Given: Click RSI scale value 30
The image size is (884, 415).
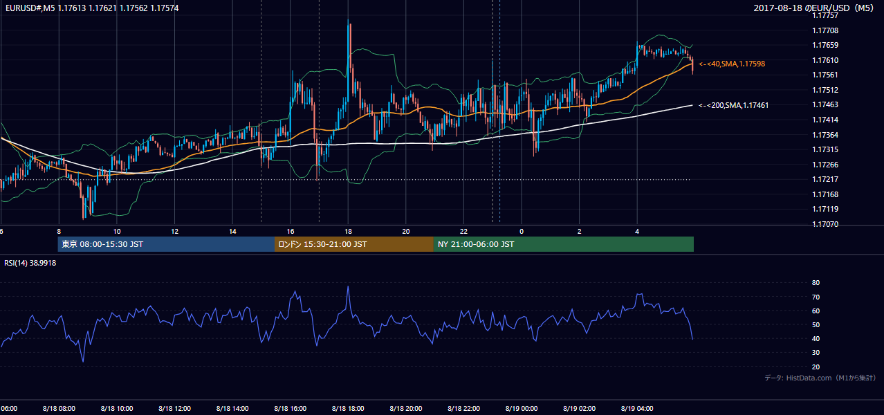Looking at the screenshot, I should click(x=816, y=353).
